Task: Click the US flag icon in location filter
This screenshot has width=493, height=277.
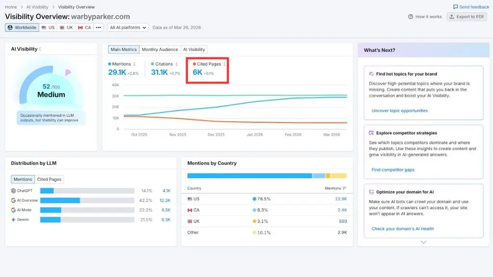Action: [x=44, y=27]
